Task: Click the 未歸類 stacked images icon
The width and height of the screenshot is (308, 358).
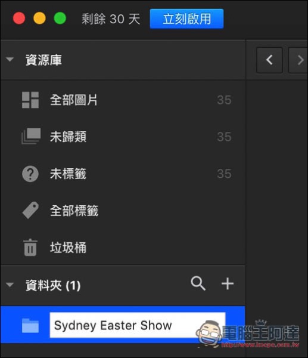Action: click(x=31, y=136)
